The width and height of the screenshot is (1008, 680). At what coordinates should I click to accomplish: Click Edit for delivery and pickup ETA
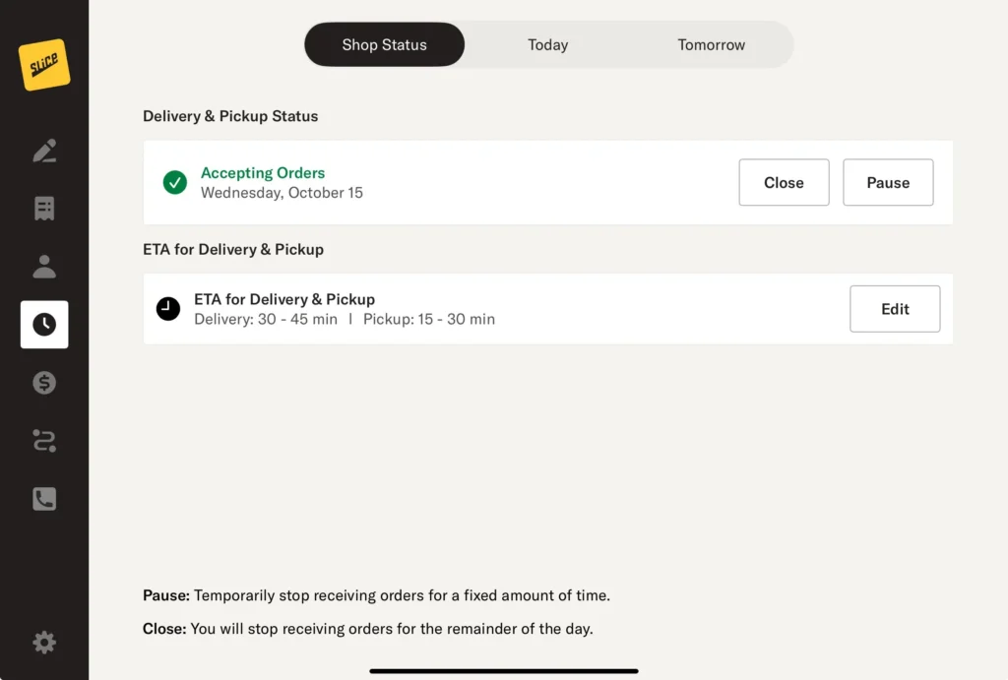pyautogui.click(x=895, y=309)
